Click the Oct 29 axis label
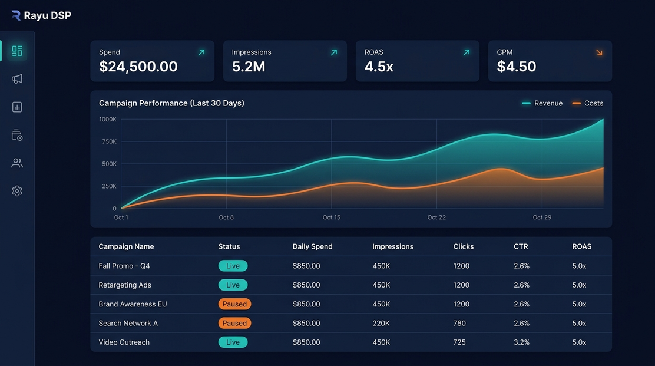 pos(542,217)
